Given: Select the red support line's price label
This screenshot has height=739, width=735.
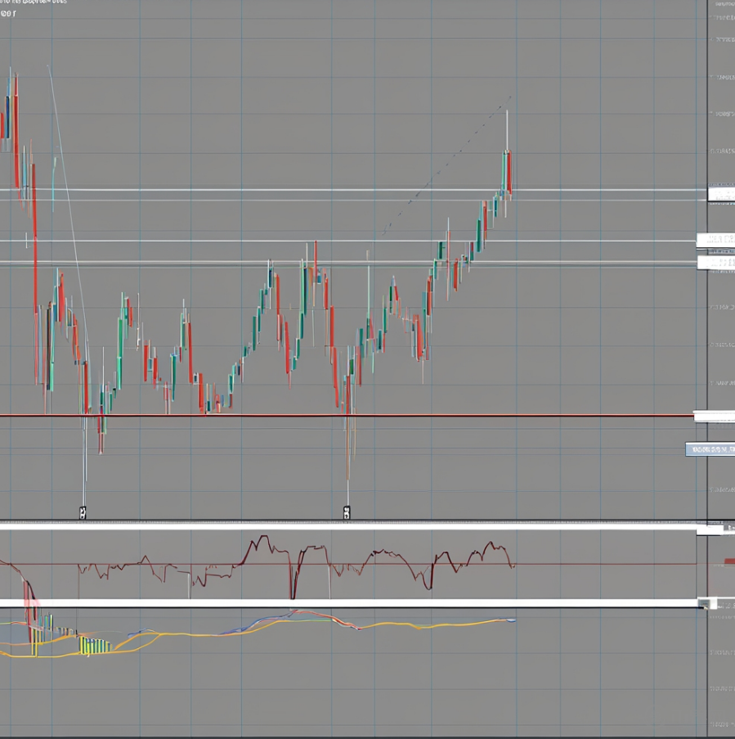Looking at the screenshot, I should tap(713, 416).
